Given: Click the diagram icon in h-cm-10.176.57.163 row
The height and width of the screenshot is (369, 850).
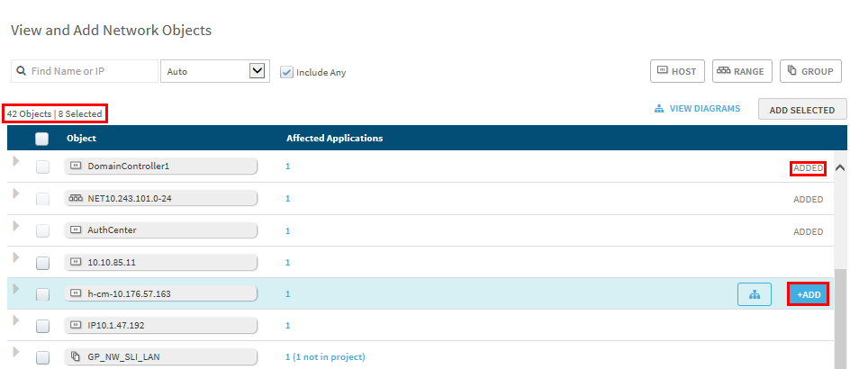Looking at the screenshot, I should tap(754, 294).
